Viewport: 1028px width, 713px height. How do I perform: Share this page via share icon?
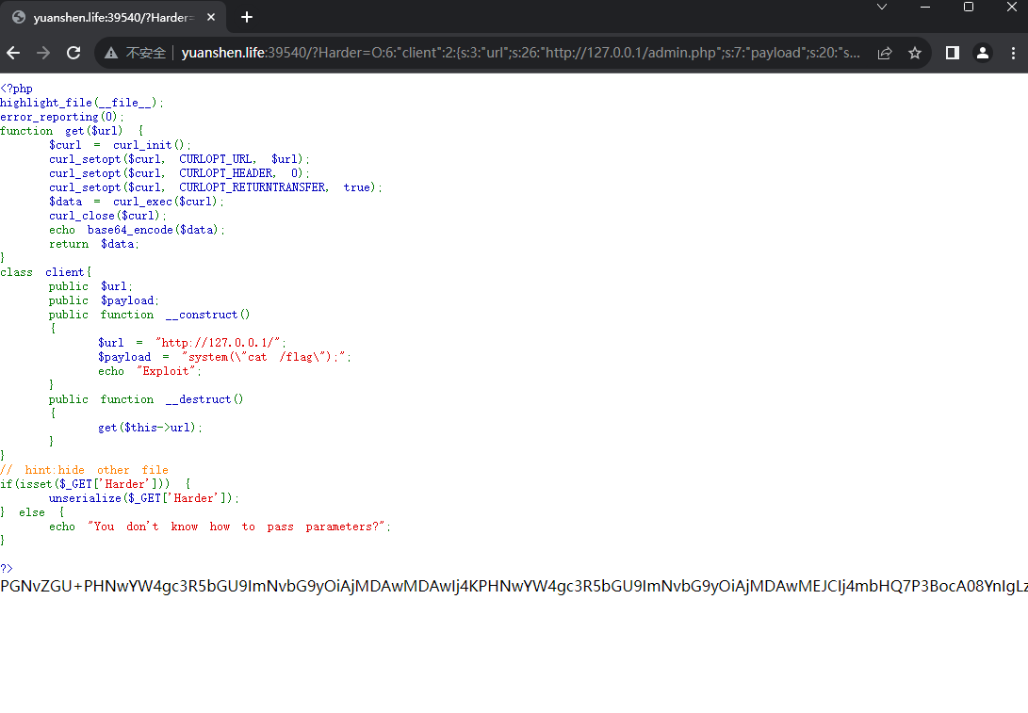tap(885, 53)
